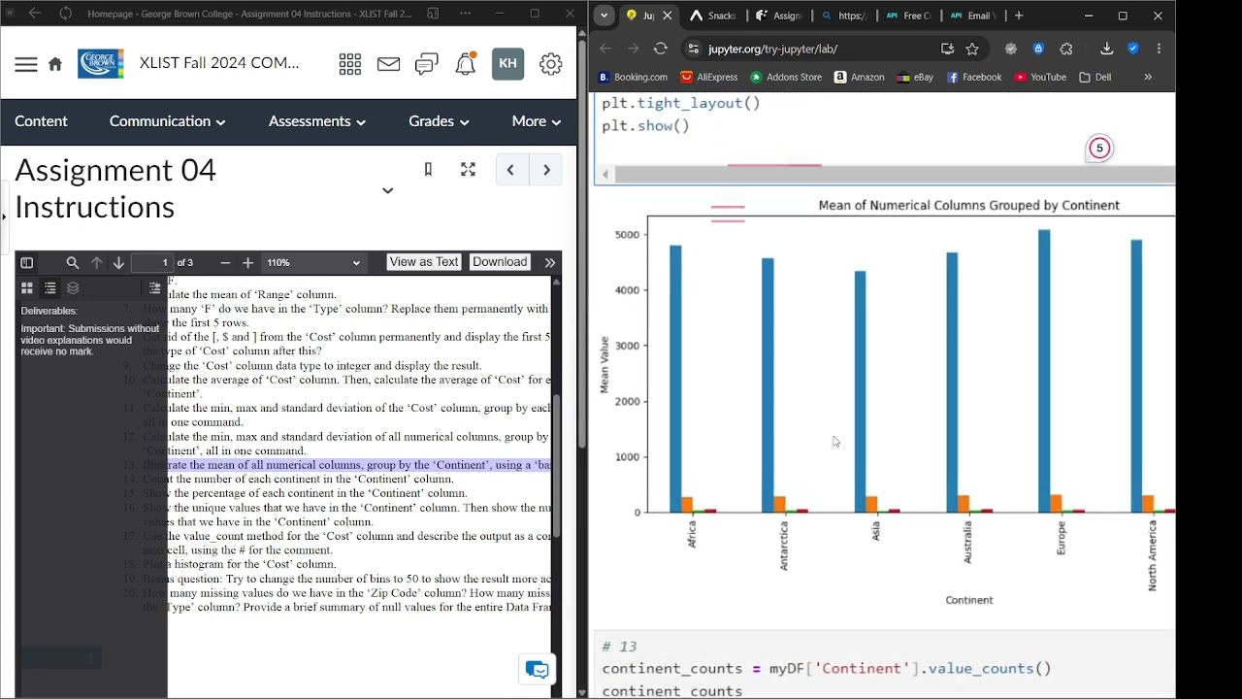Switch to the Snacks browser tab
The width and height of the screenshot is (1242, 699).
click(x=713, y=16)
